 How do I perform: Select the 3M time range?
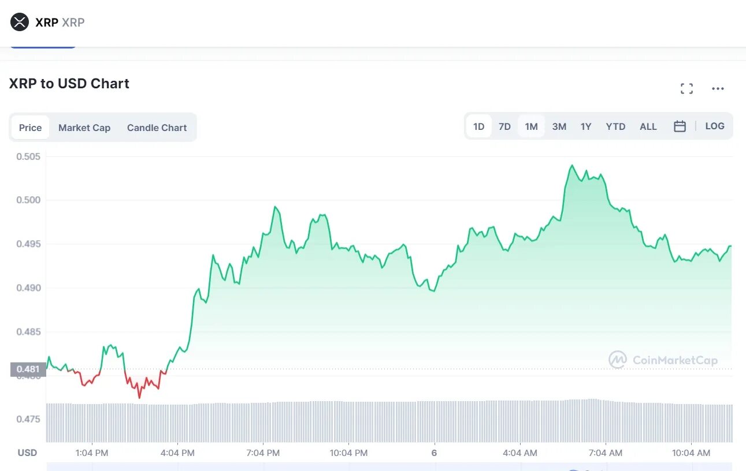click(559, 126)
